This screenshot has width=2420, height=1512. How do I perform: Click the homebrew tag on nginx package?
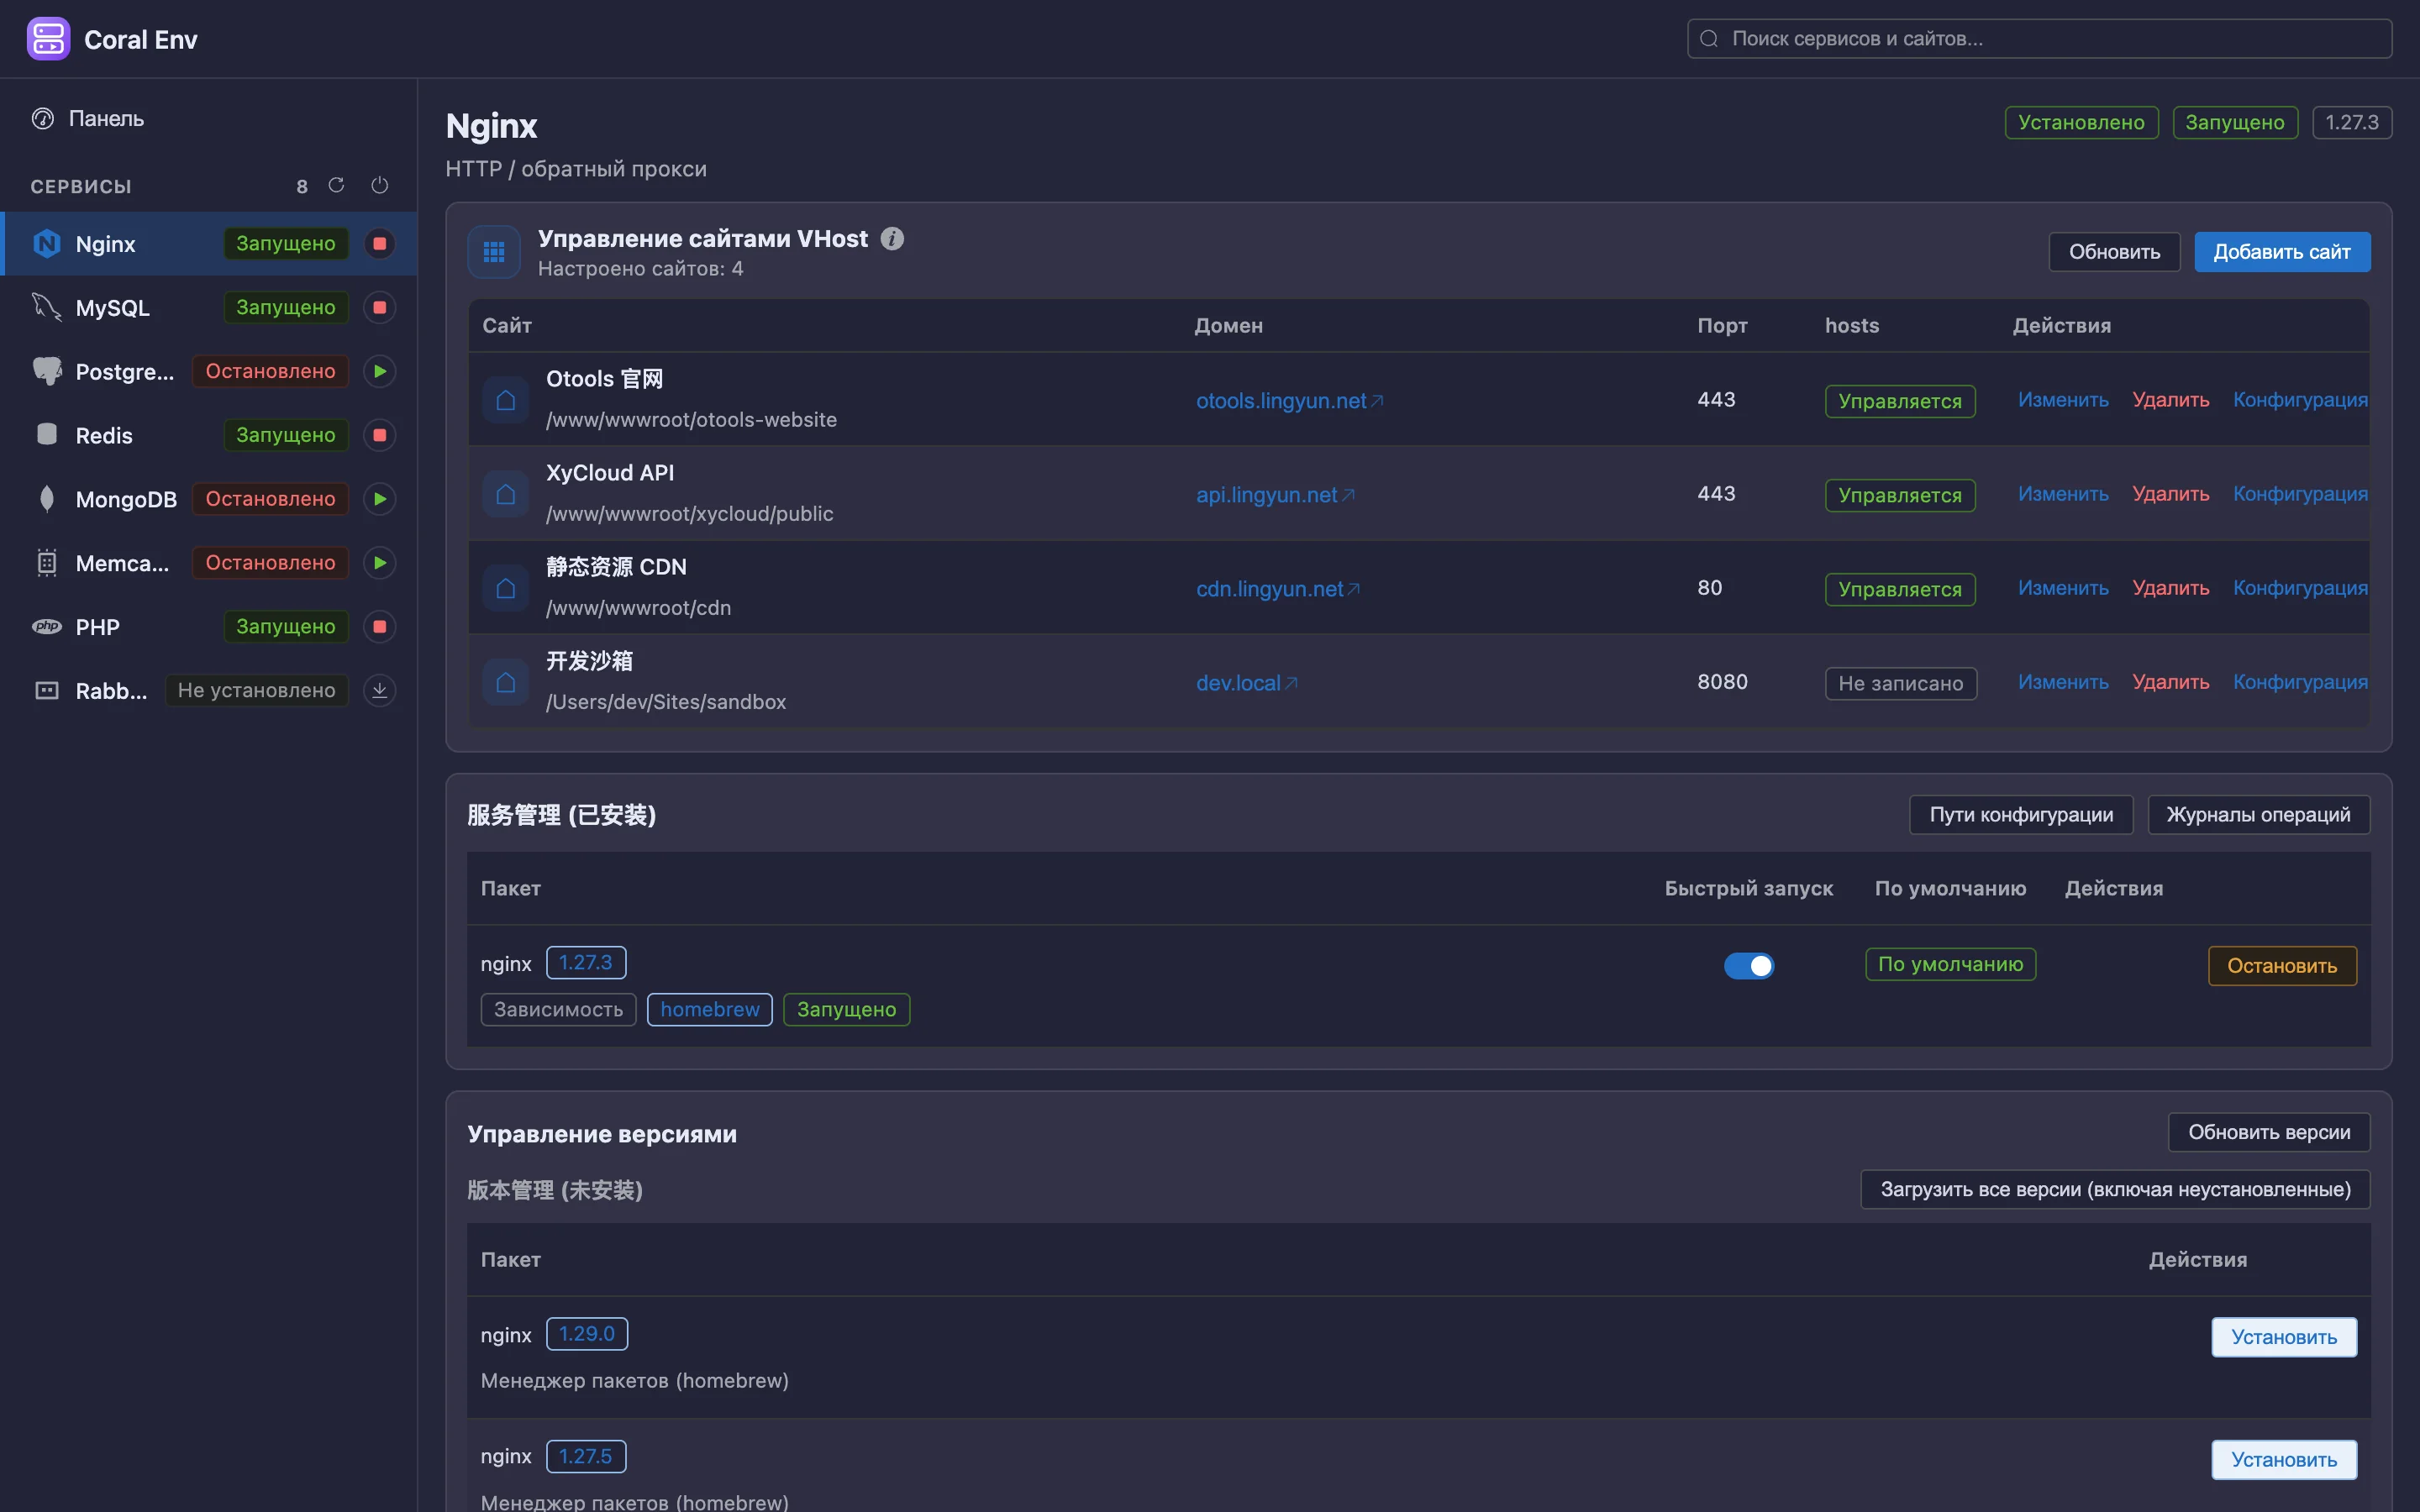pos(710,1010)
